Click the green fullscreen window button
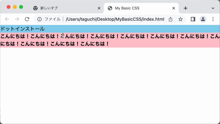The image size is (220, 124). (x=21, y=7)
